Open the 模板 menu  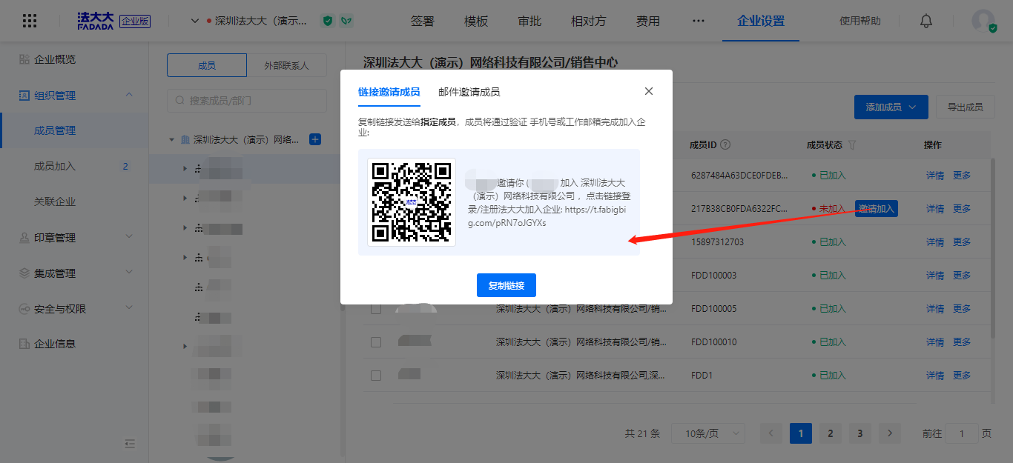coord(476,21)
